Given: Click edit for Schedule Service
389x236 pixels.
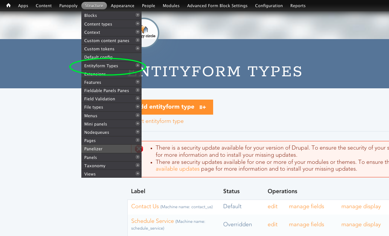Looking at the screenshot, I should coord(272,224).
